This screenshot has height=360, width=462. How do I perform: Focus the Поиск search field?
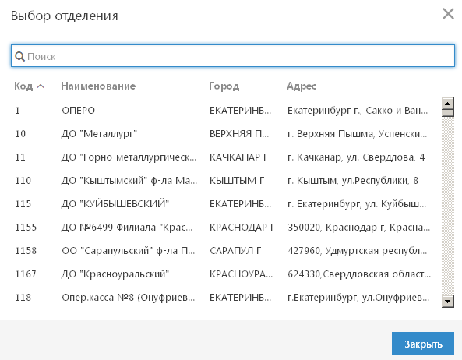(x=233, y=56)
